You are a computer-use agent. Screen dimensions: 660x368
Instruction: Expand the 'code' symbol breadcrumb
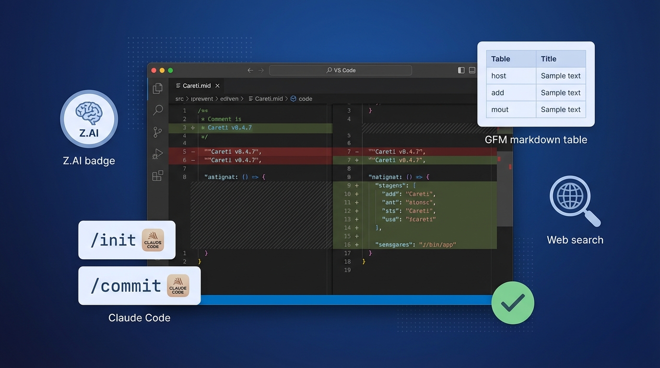305,99
